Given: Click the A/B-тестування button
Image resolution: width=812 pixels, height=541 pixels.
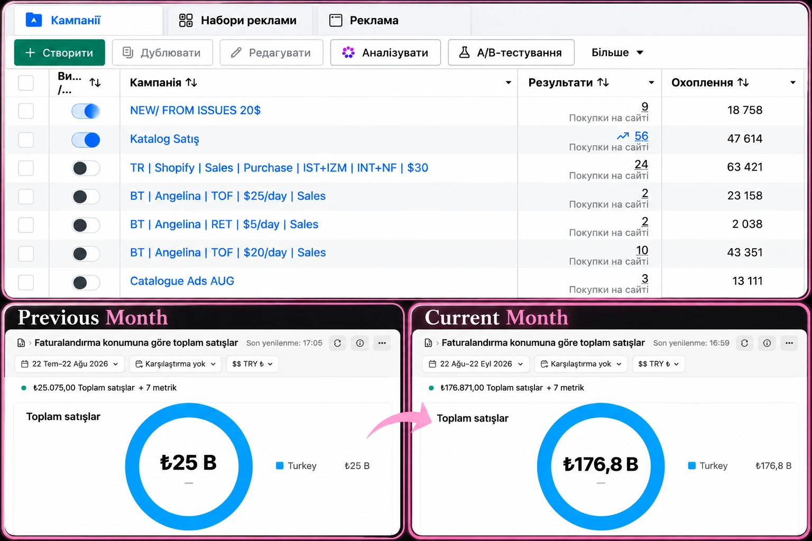Looking at the screenshot, I should pyautogui.click(x=511, y=52).
